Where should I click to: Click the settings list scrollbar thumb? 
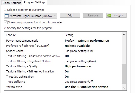click(124, 74)
